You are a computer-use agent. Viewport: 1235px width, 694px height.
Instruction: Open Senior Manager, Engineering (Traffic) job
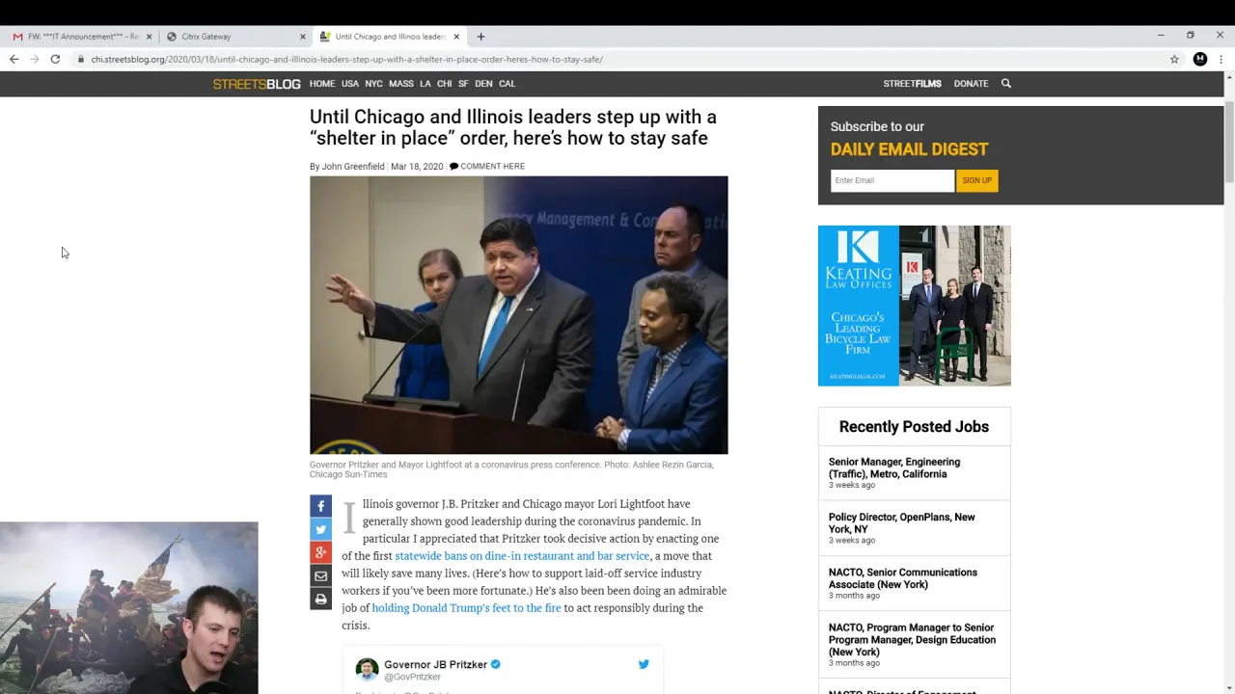894,467
